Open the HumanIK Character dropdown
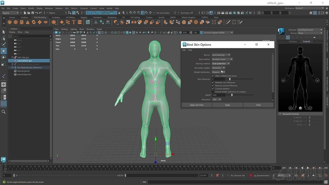Screen dimensions: 329x185 [x=310, y=30]
